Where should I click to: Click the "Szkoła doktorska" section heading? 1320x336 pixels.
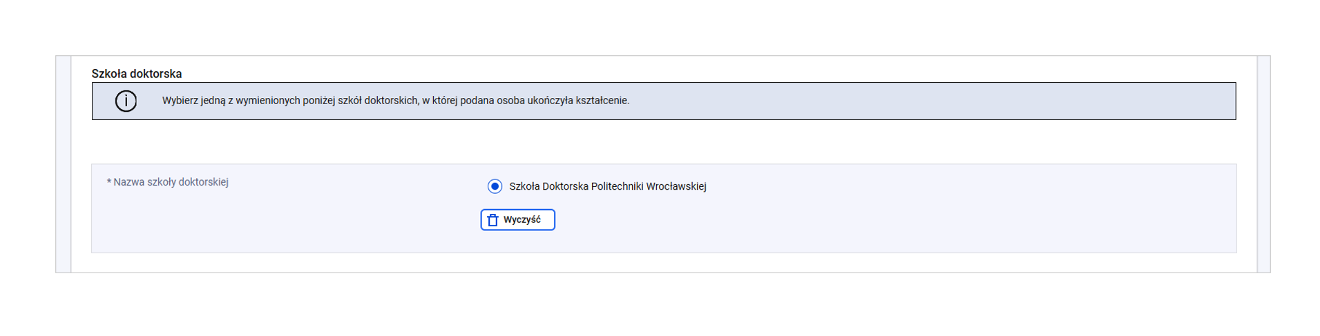pos(137,74)
